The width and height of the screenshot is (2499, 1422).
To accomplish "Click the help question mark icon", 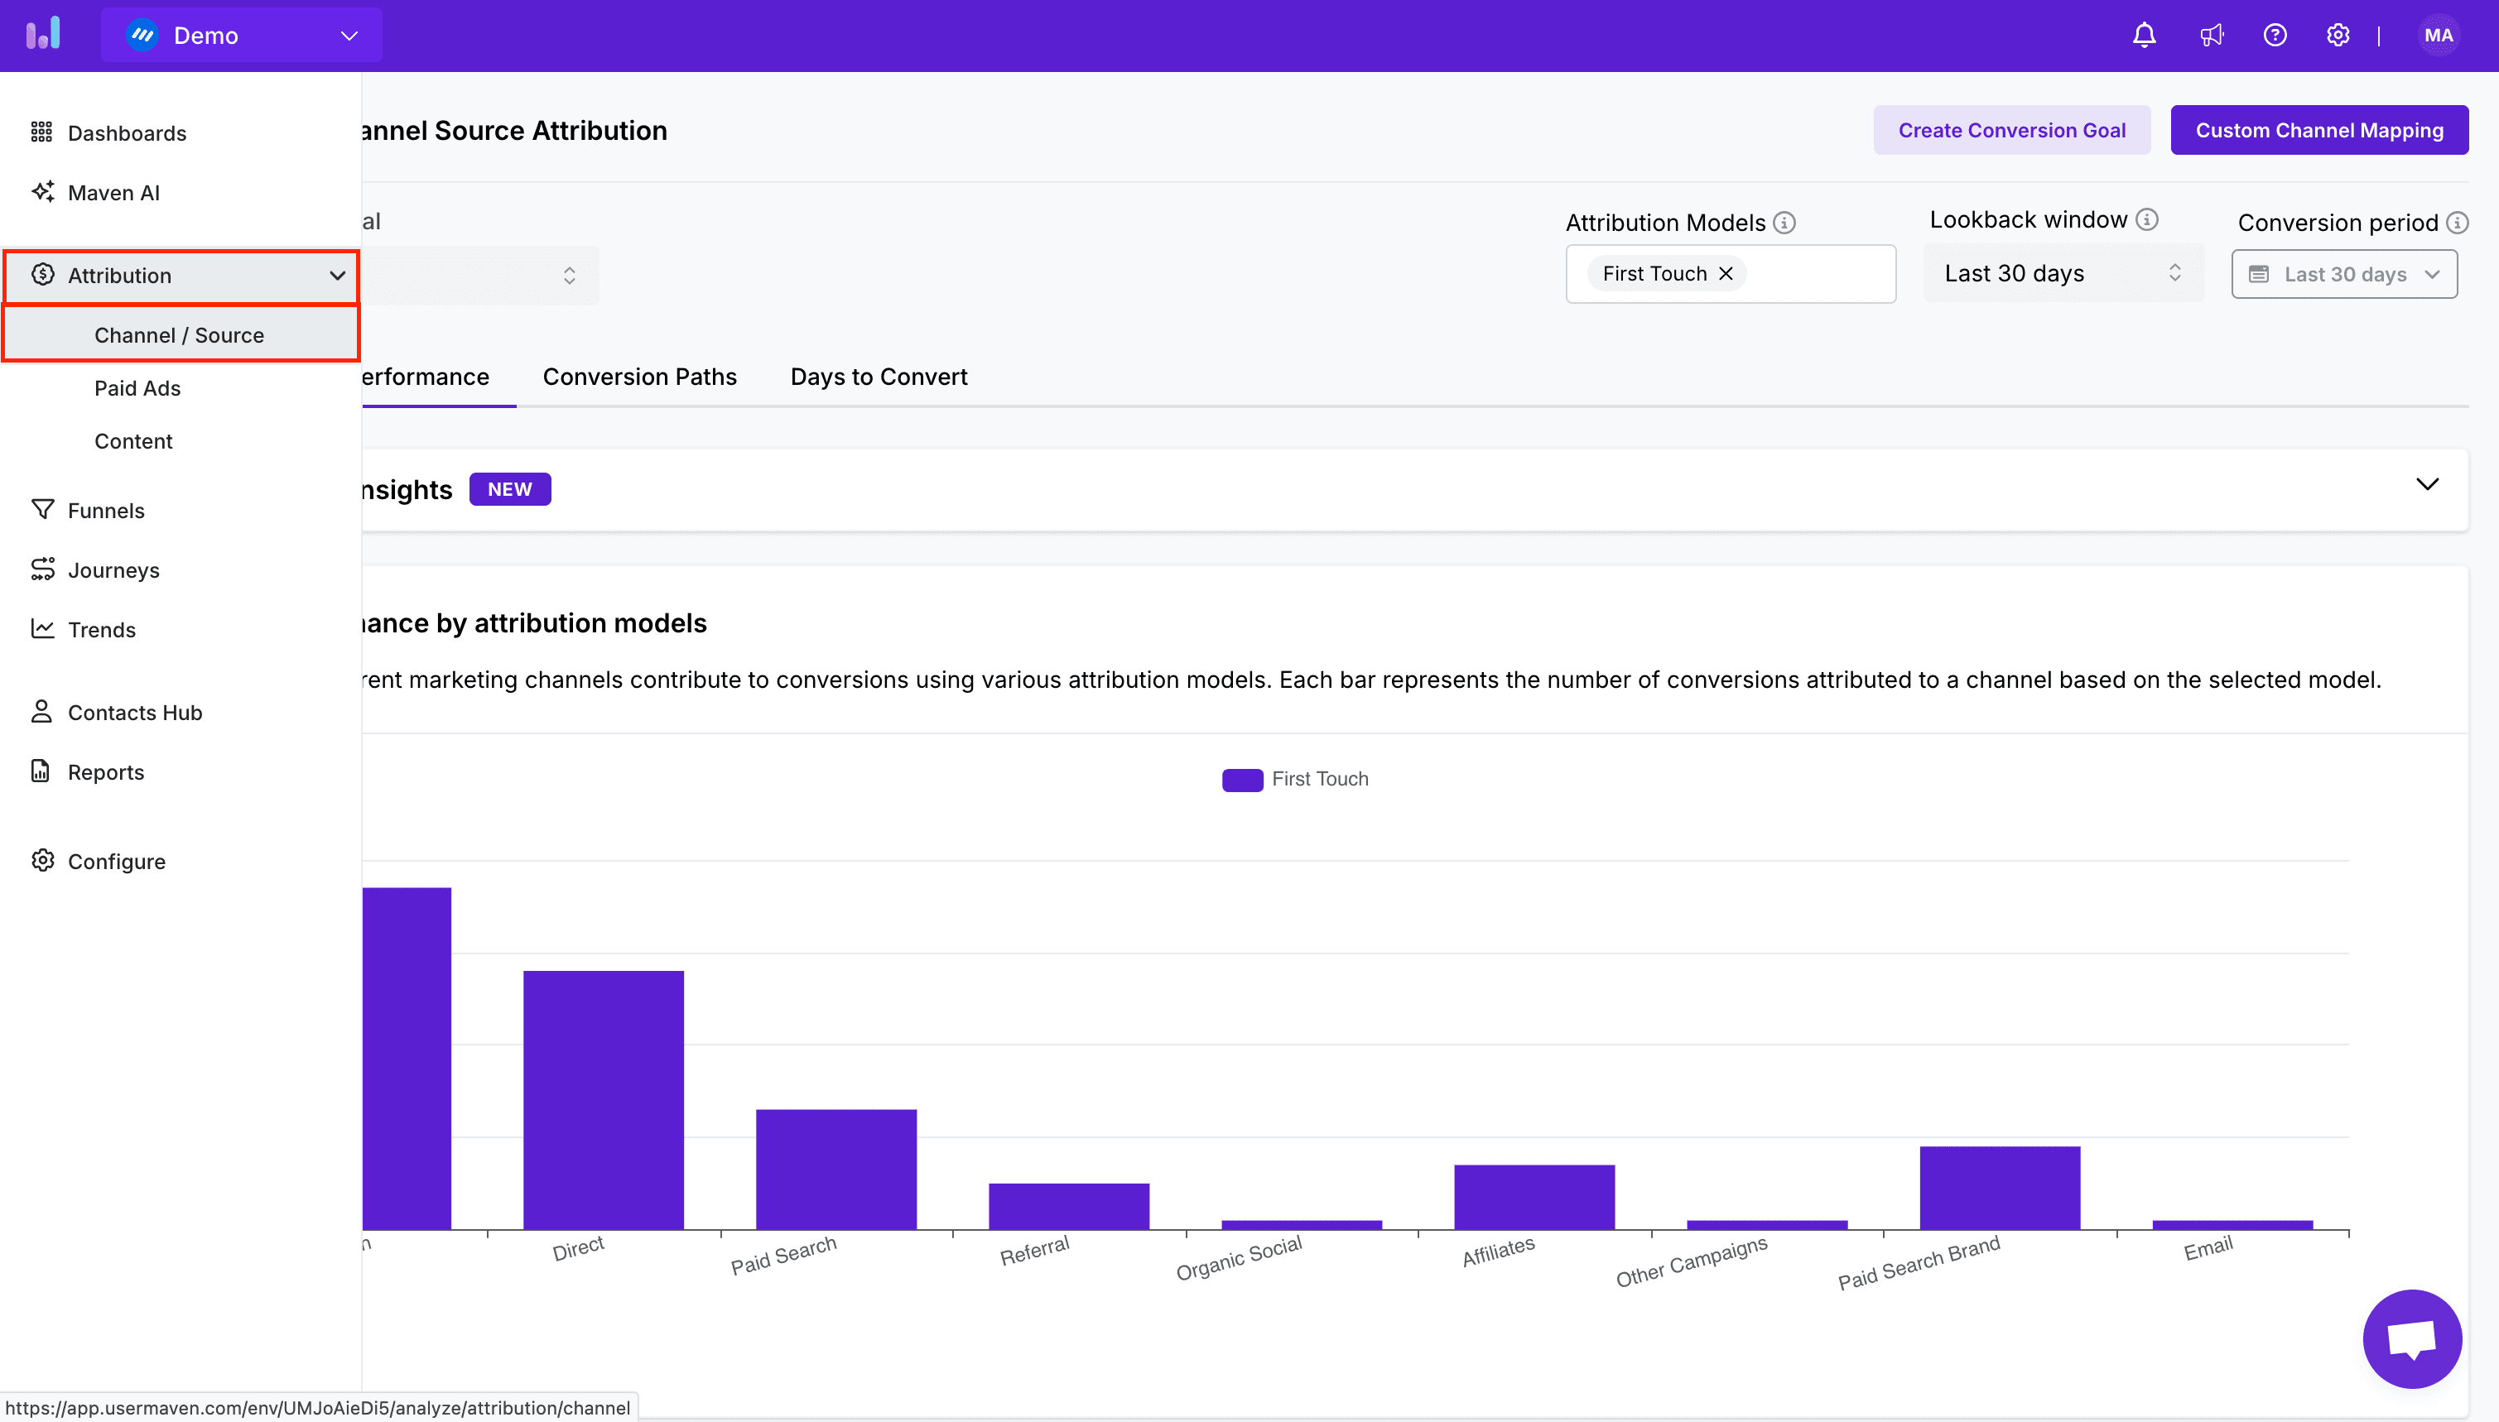I will pos(2275,35).
